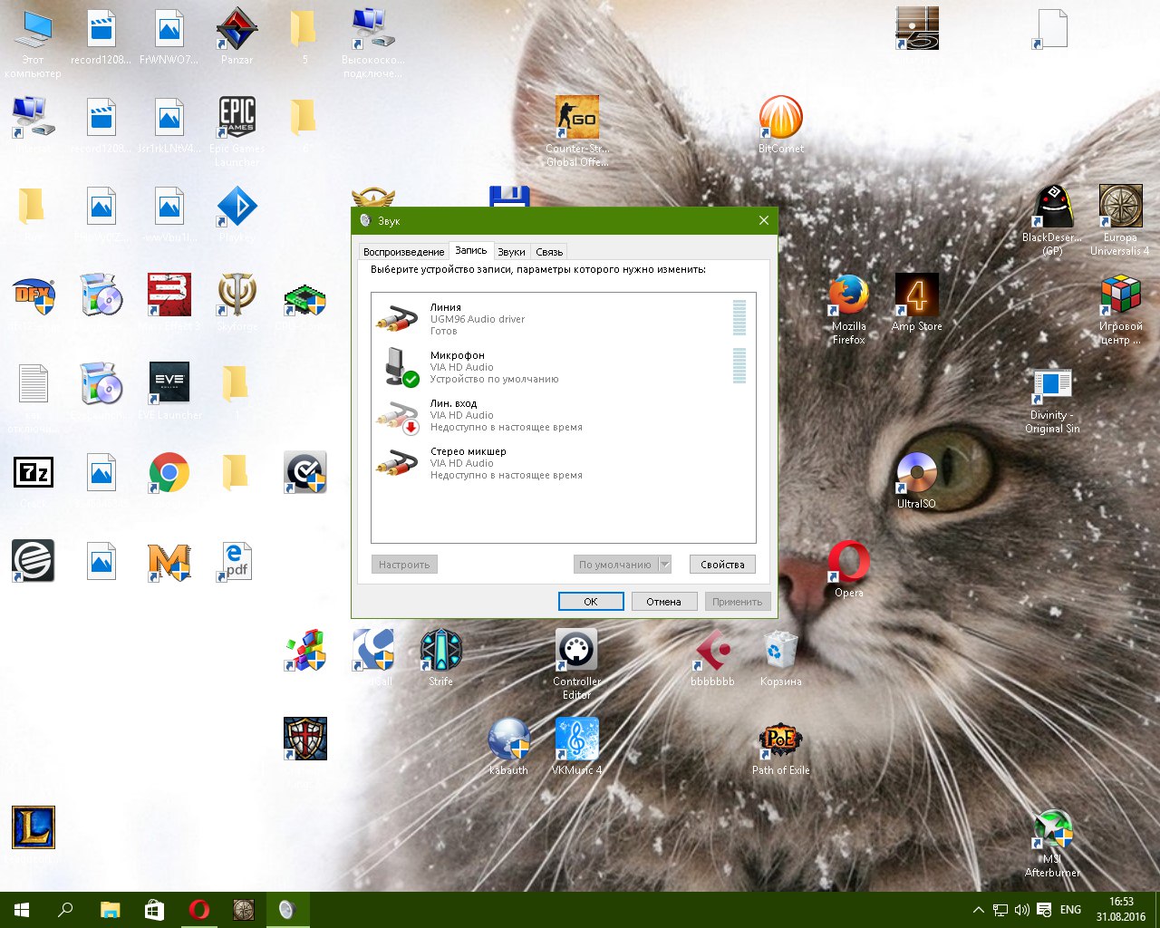
Task: Open device Свойства
Action: pos(722,565)
